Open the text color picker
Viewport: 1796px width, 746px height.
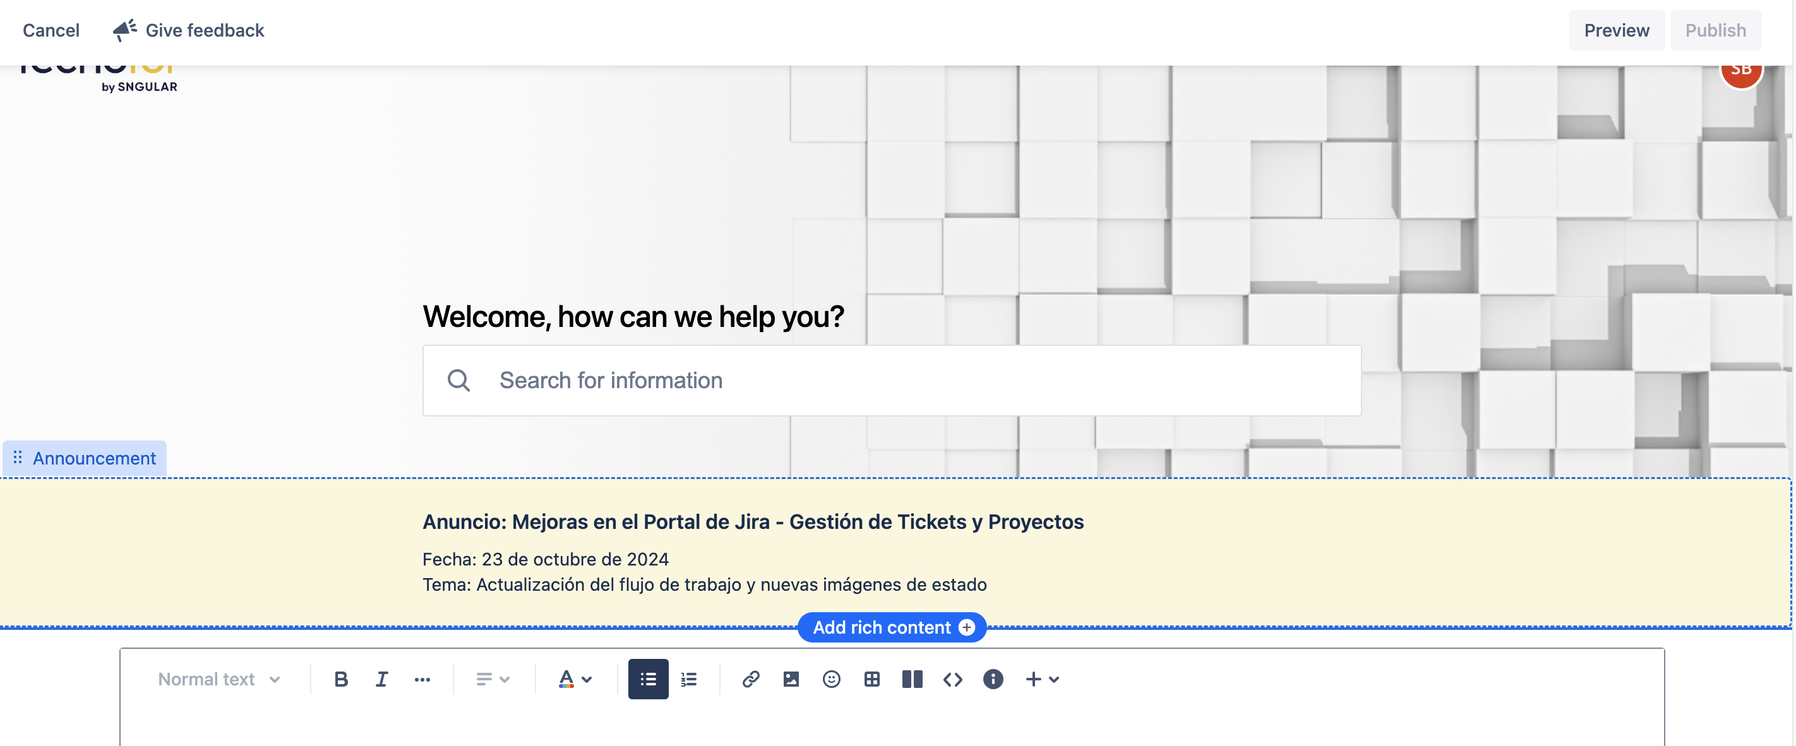tap(575, 679)
